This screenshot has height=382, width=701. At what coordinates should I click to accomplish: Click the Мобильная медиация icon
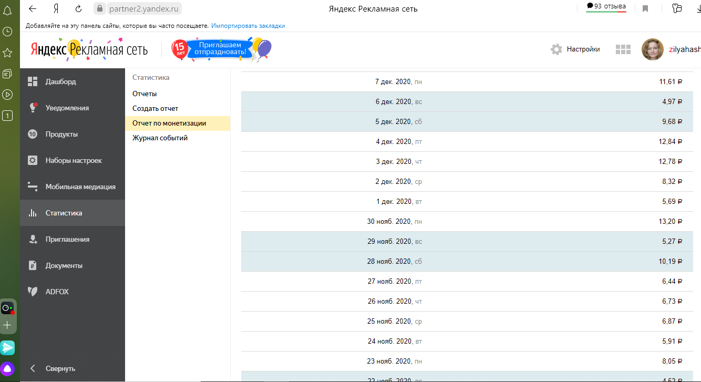[x=33, y=187]
